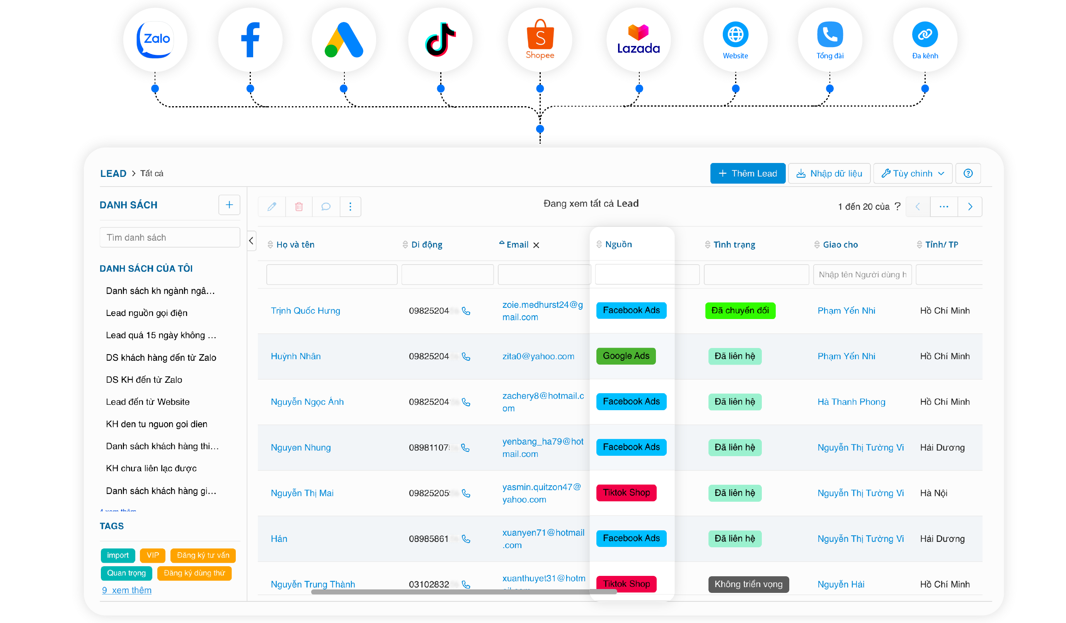Click the Tìm danh sách search field
Screen dimensions: 1066x623
(x=170, y=238)
